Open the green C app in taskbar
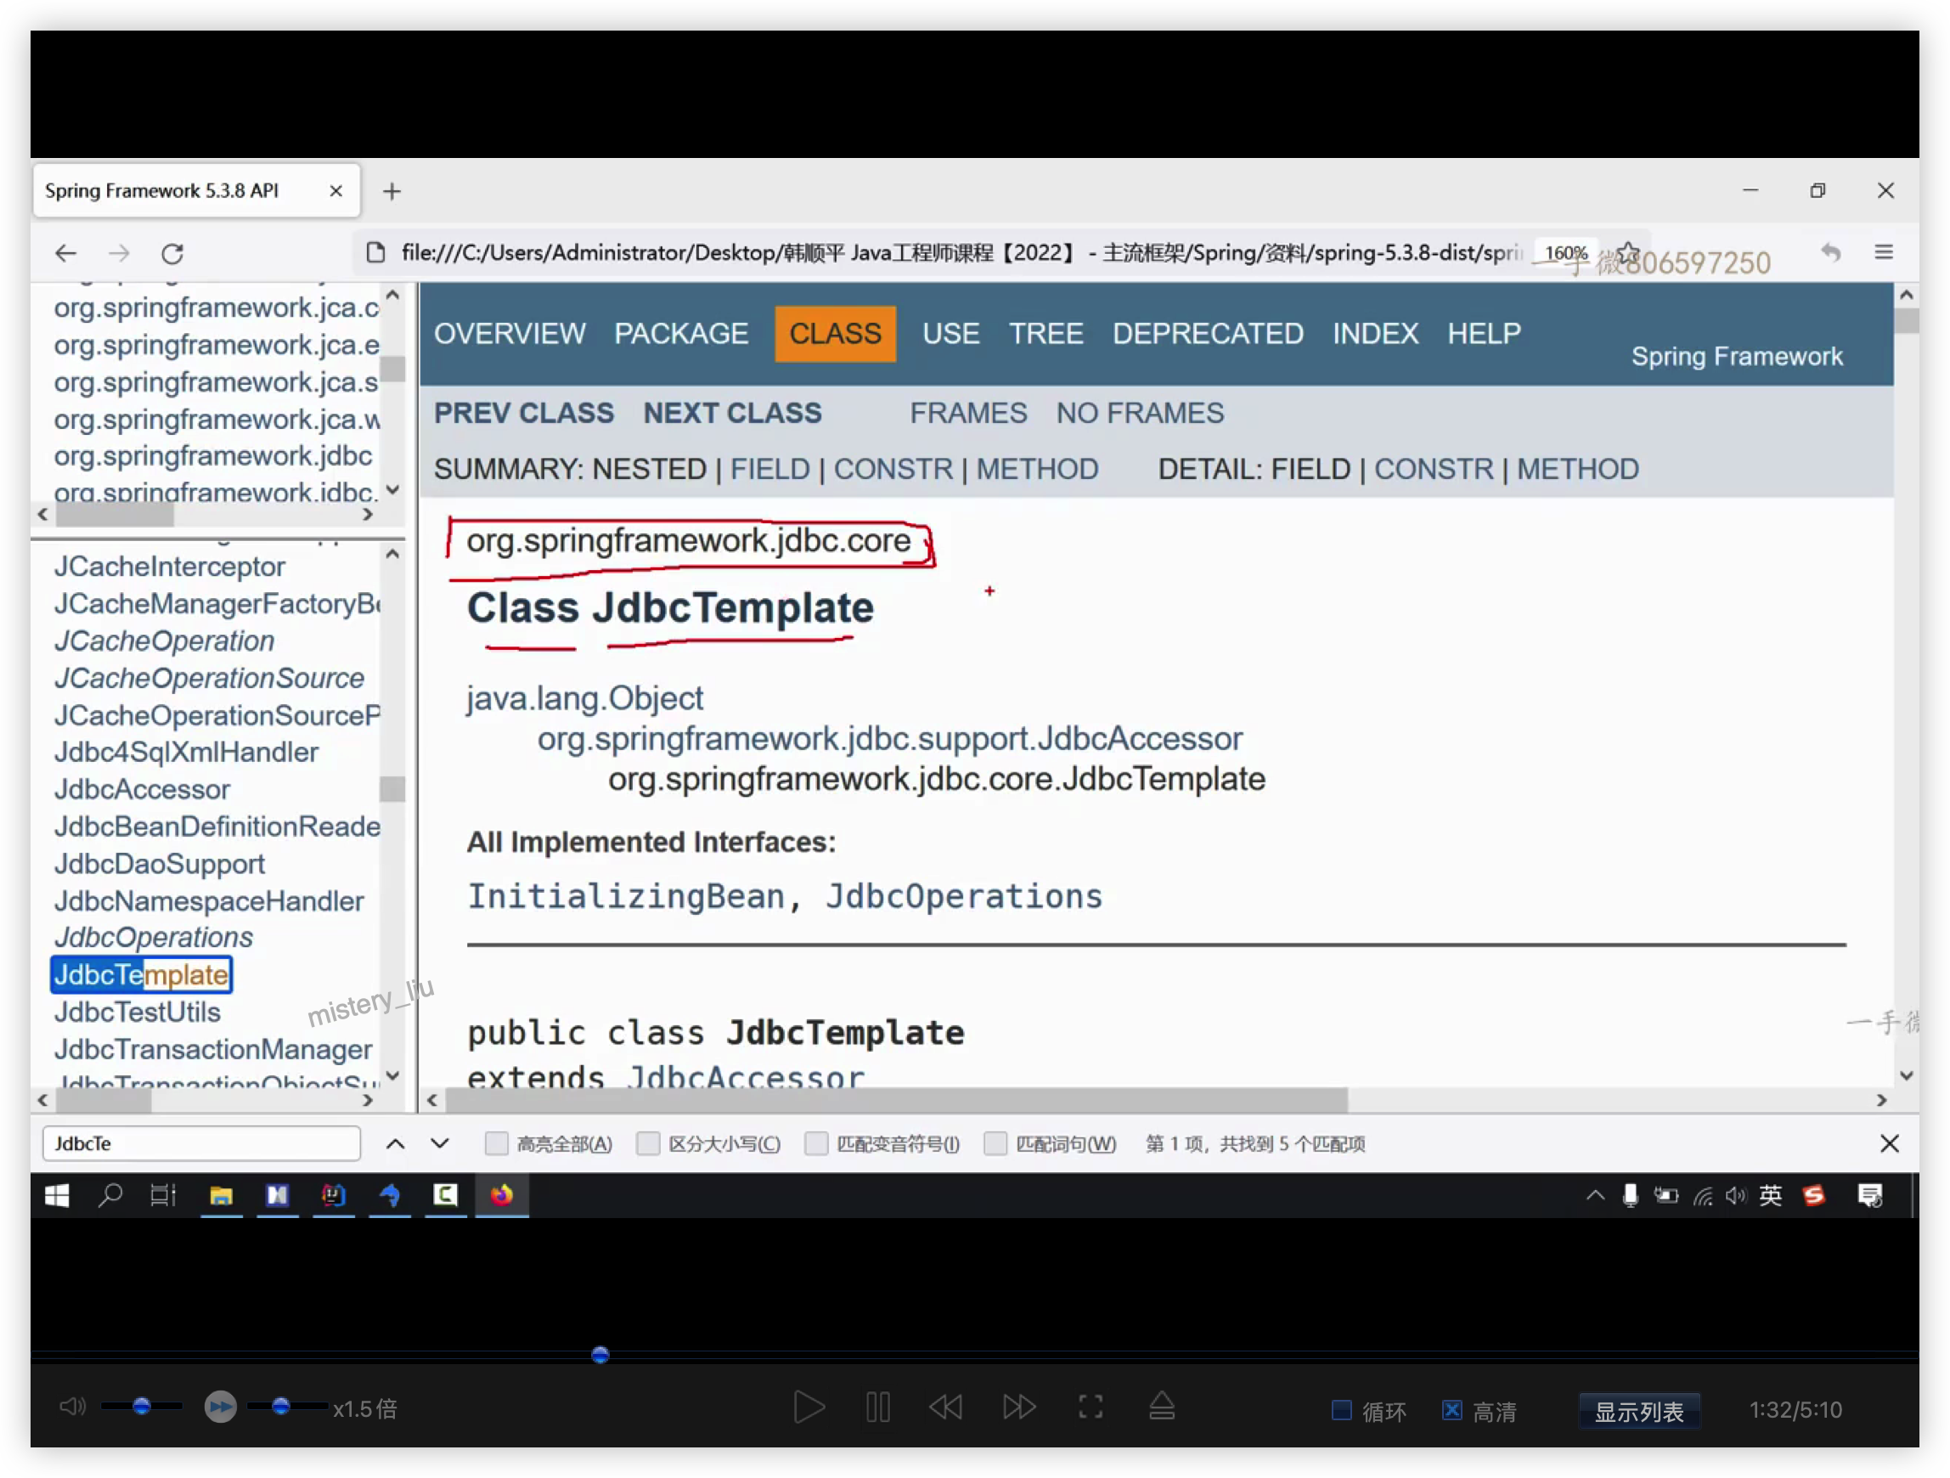 point(445,1196)
